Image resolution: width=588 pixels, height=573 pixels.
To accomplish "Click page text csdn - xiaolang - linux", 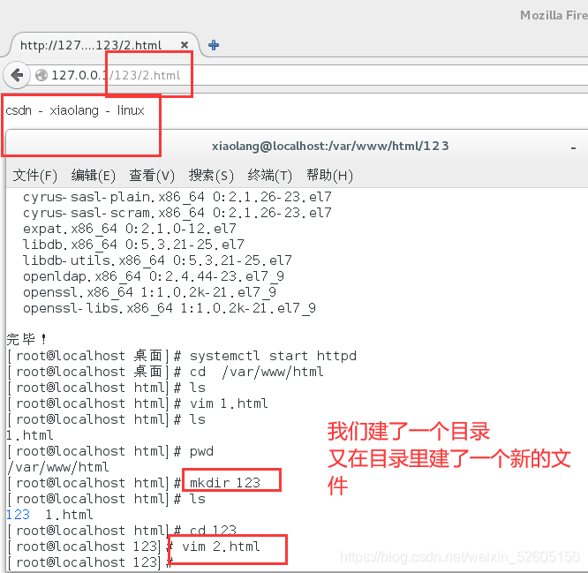I will pos(75,110).
